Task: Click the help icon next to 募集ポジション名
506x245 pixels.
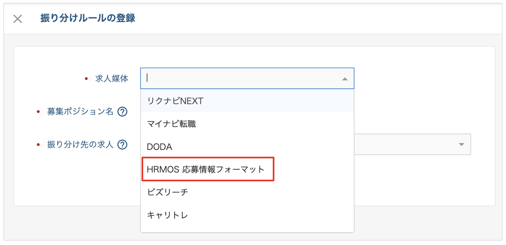Action: click(122, 111)
